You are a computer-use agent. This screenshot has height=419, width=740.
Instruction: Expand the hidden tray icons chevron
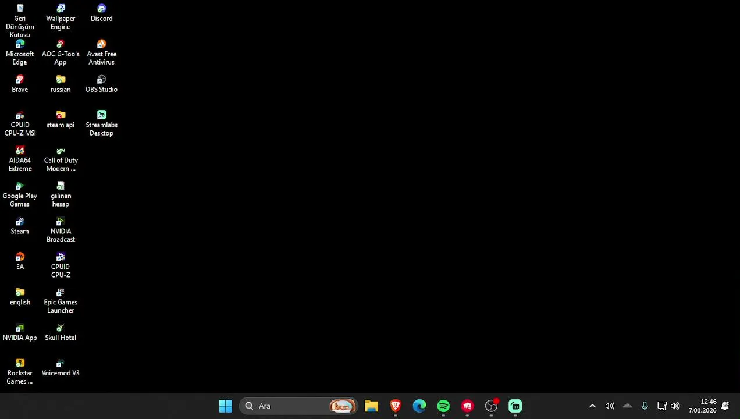click(592, 406)
